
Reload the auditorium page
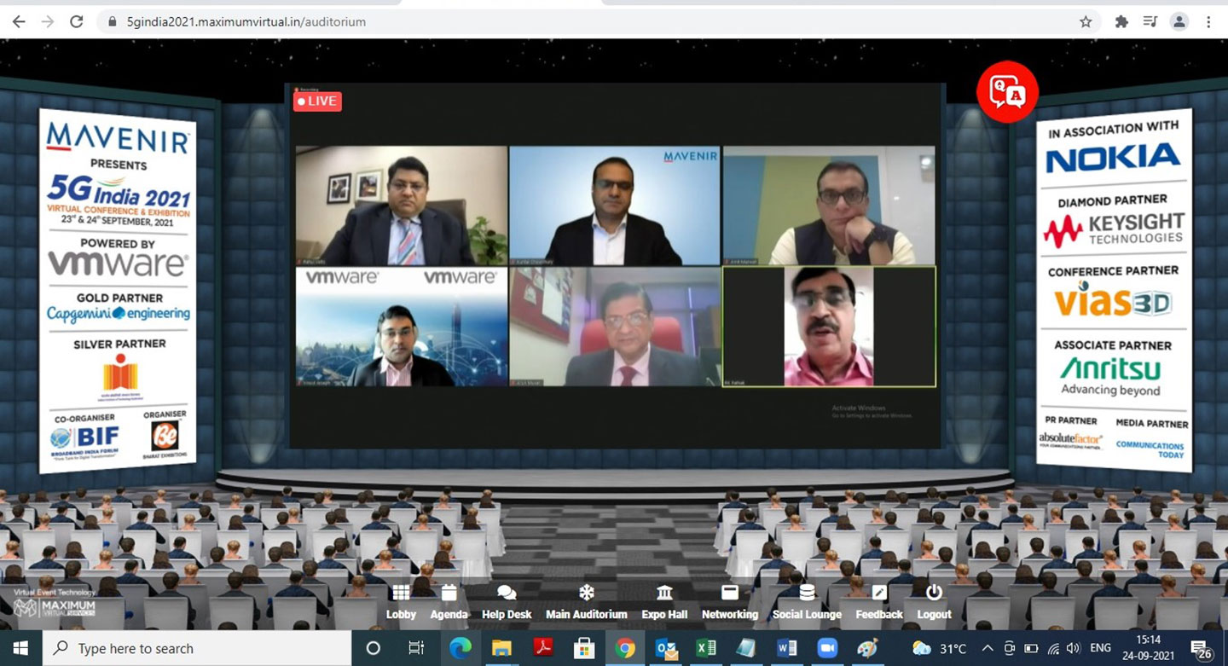coord(77,21)
